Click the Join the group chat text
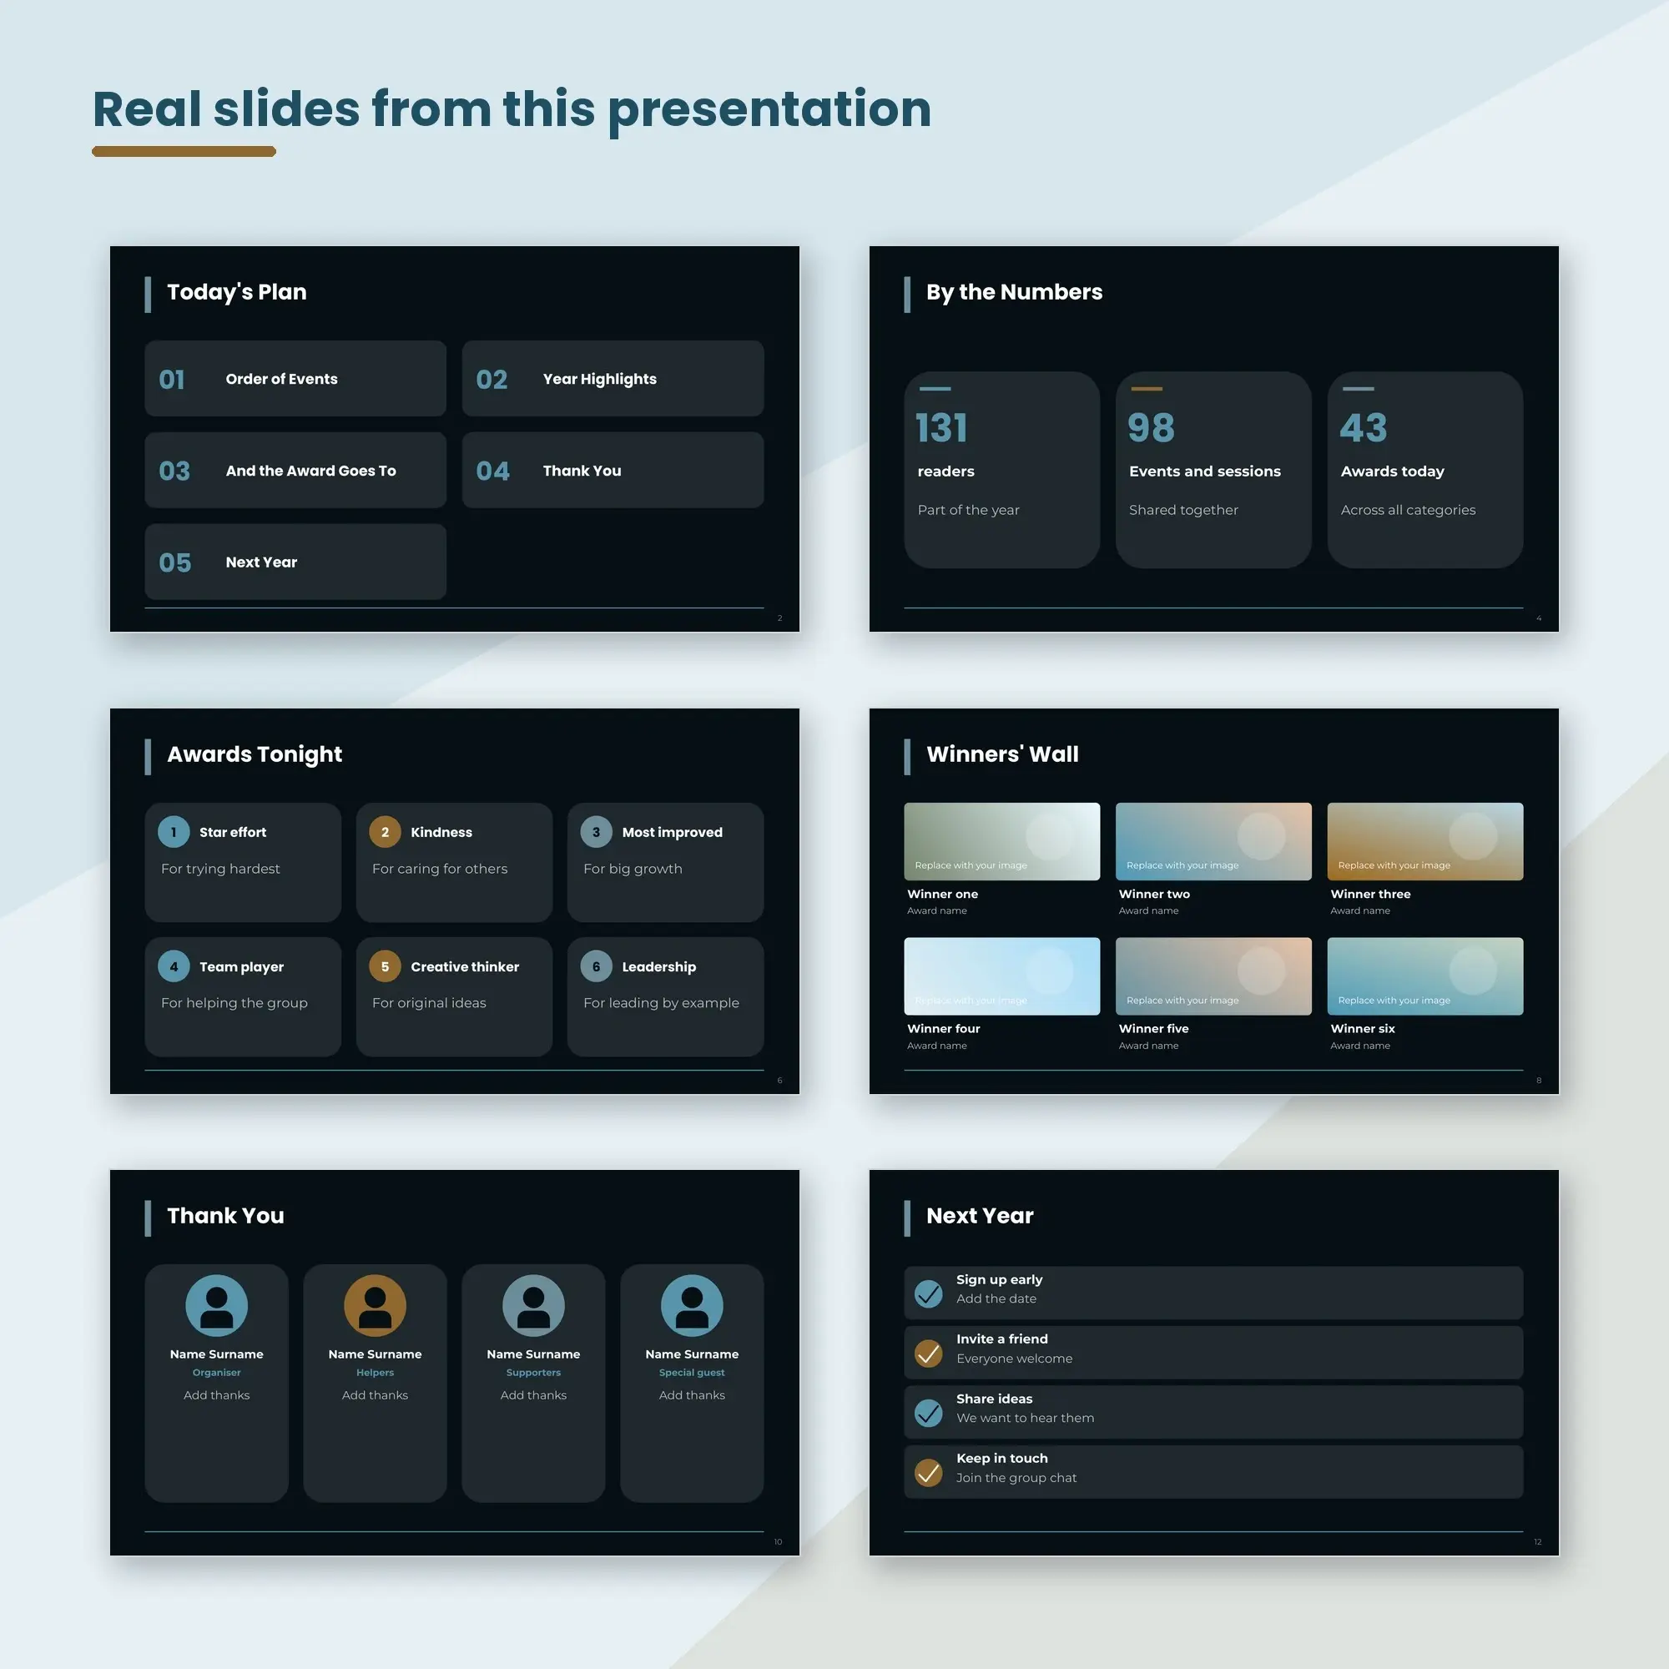 tap(1016, 1478)
